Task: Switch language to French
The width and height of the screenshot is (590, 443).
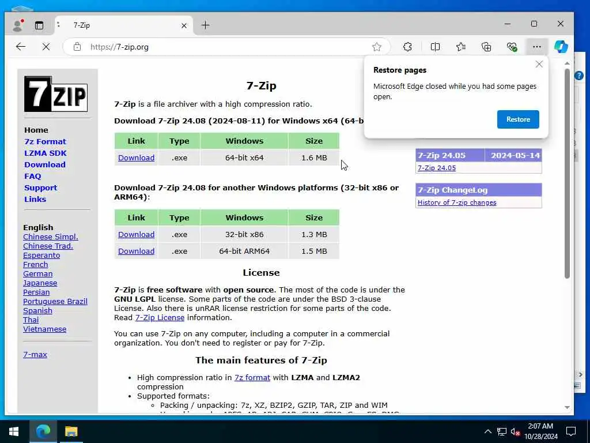Action: click(35, 264)
